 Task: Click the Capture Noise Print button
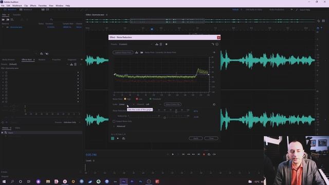coord(123,52)
